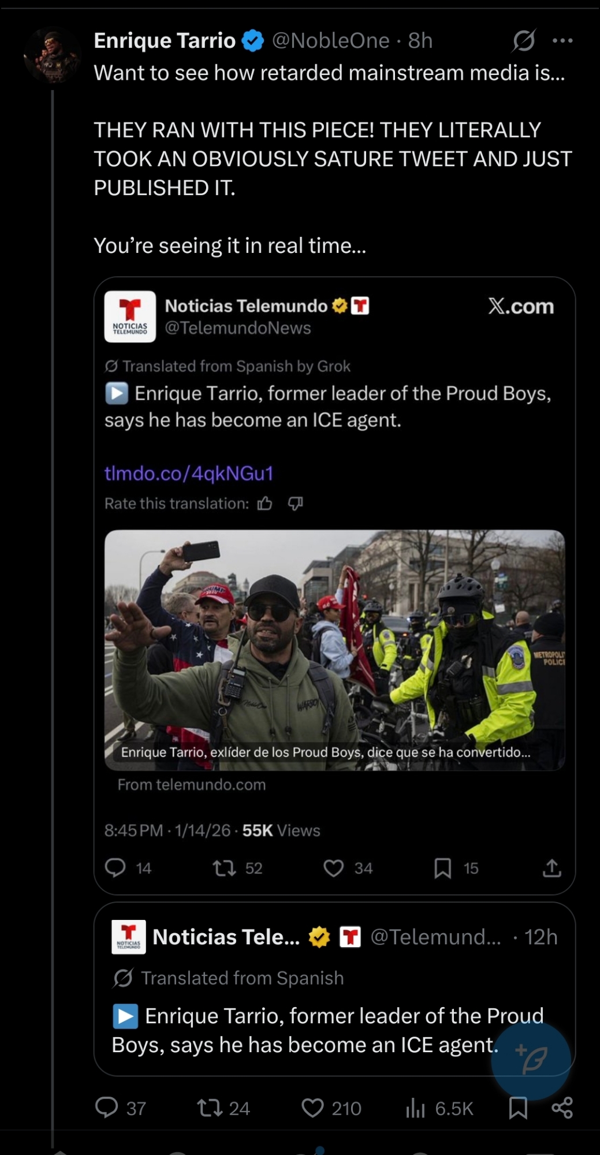The image size is (600, 1155).
Task: View post analytics showing 6.5K views
Action: pyautogui.click(x=416, y=1108)
